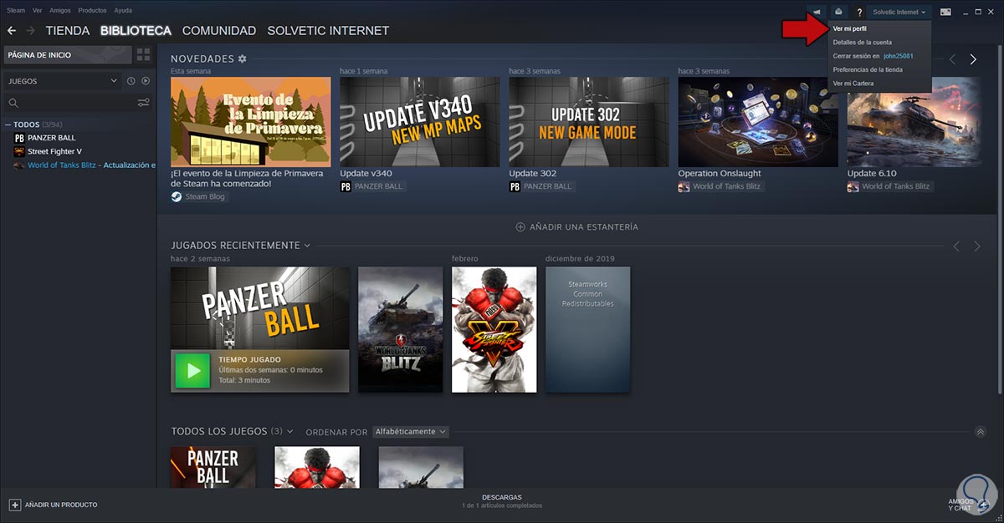Open collections grid view icon
The width and height of the screenshot is (1004, 523).
(x=143, y=54)
